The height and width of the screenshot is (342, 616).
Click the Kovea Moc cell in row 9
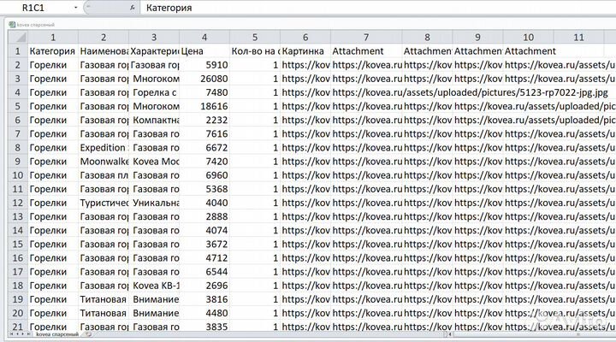click(154, 162)
